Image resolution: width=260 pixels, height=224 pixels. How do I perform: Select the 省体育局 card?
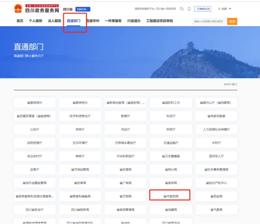[125, 170]
